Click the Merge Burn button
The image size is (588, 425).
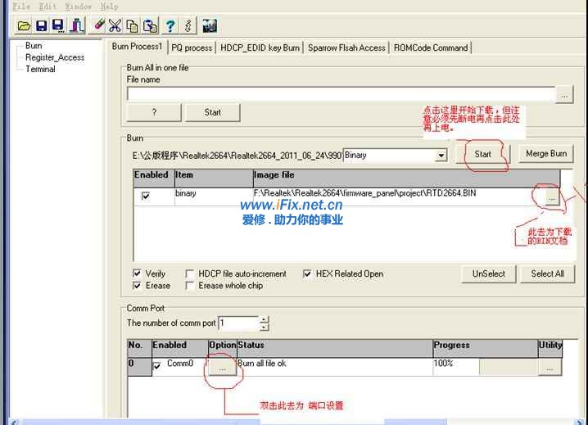tap(546, 154)
